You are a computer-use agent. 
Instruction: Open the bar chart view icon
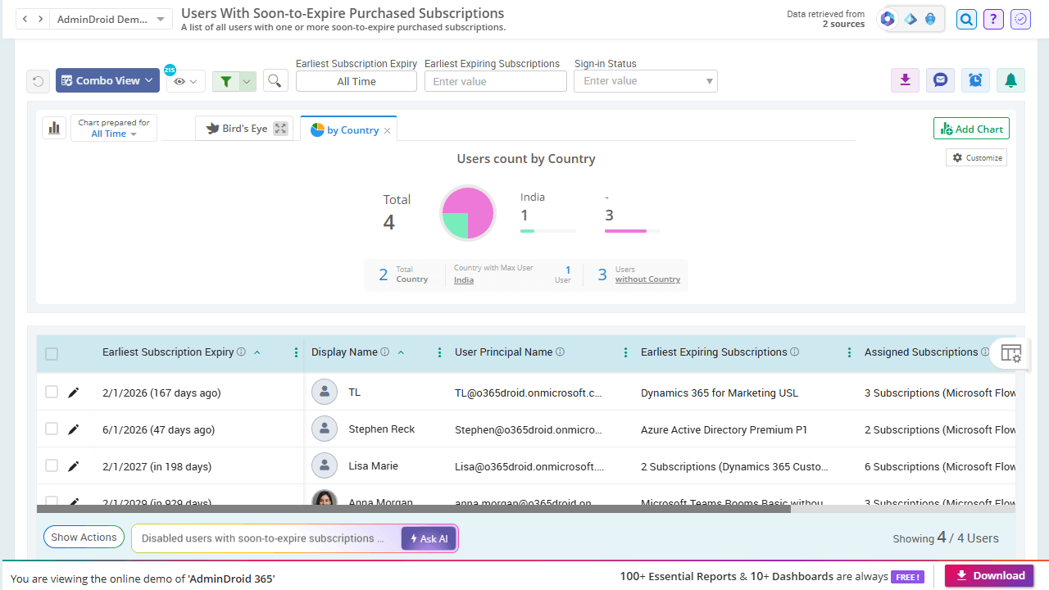click(x=54, y=127)
